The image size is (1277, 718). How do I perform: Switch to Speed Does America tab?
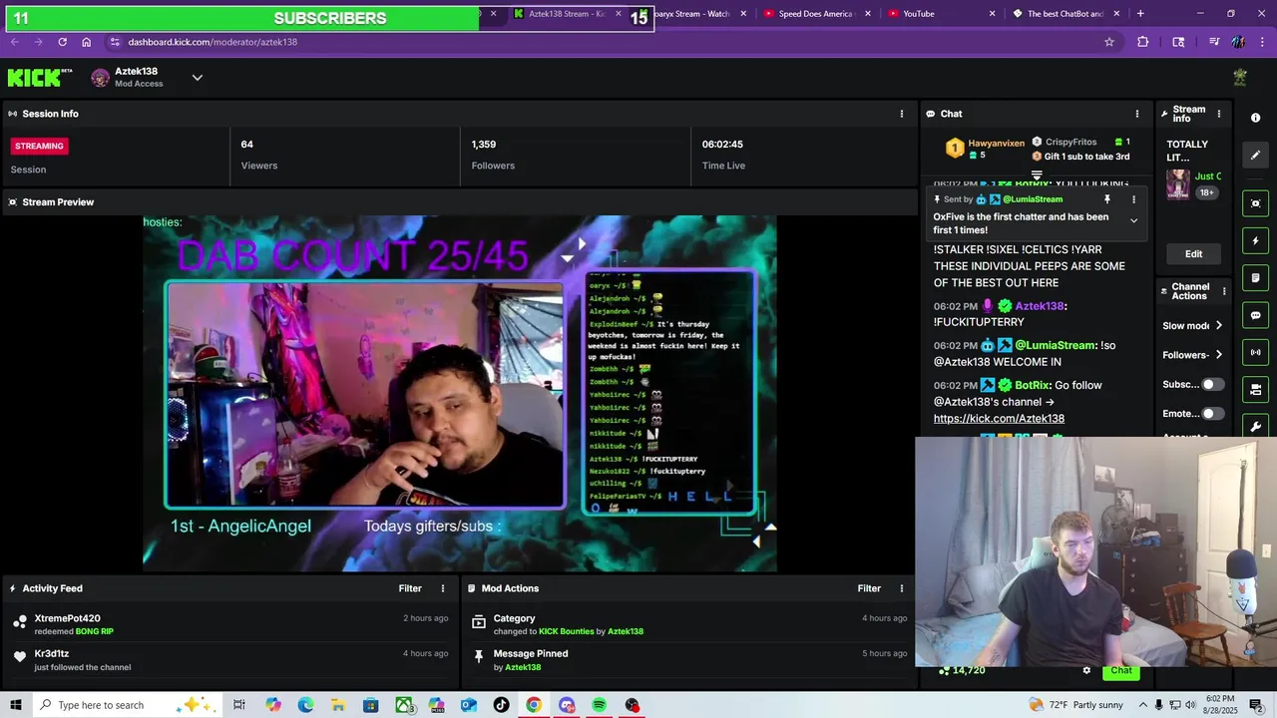pos(815,14)
